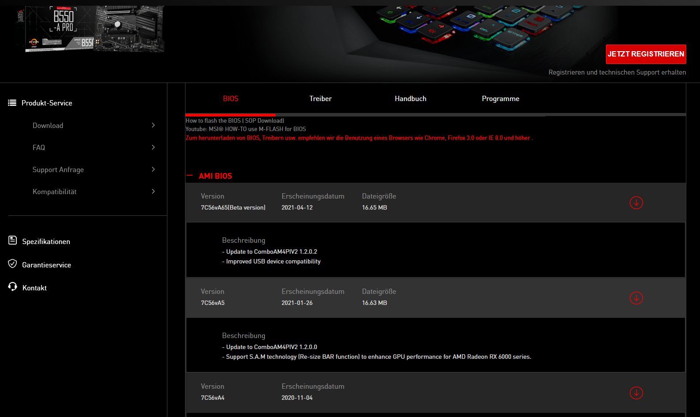Open the Treiber tab
The image size is (700, 417).
tap(321, 99)
